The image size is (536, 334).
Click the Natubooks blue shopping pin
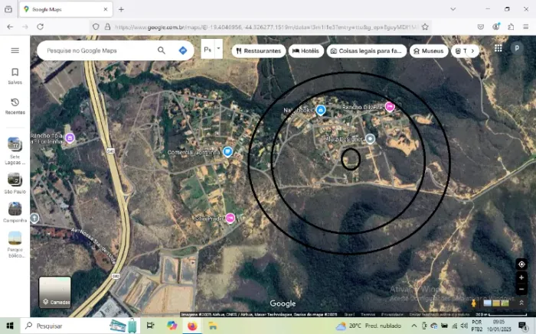(x=320, y=110)
